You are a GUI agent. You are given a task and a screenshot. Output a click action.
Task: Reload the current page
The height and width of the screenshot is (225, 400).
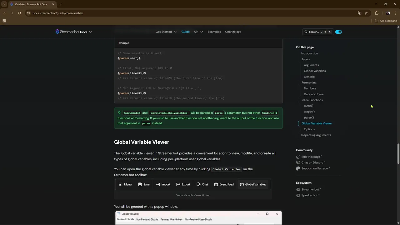pyautogui.click(x=19, y=13)
